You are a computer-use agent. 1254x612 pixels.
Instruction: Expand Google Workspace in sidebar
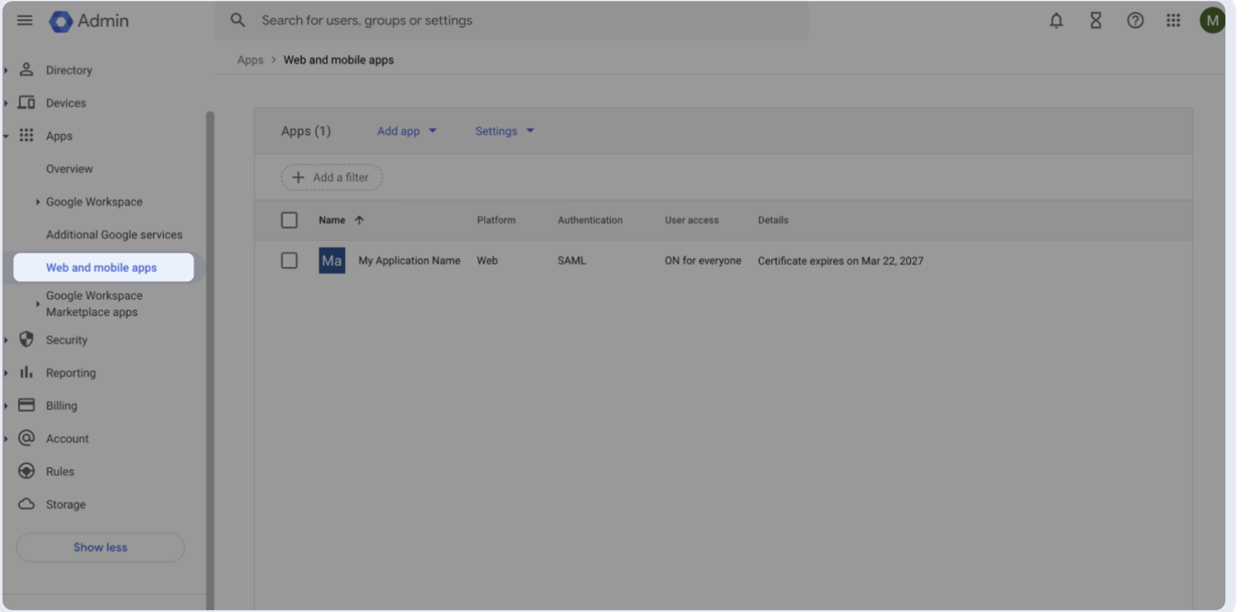pos(94,202)
